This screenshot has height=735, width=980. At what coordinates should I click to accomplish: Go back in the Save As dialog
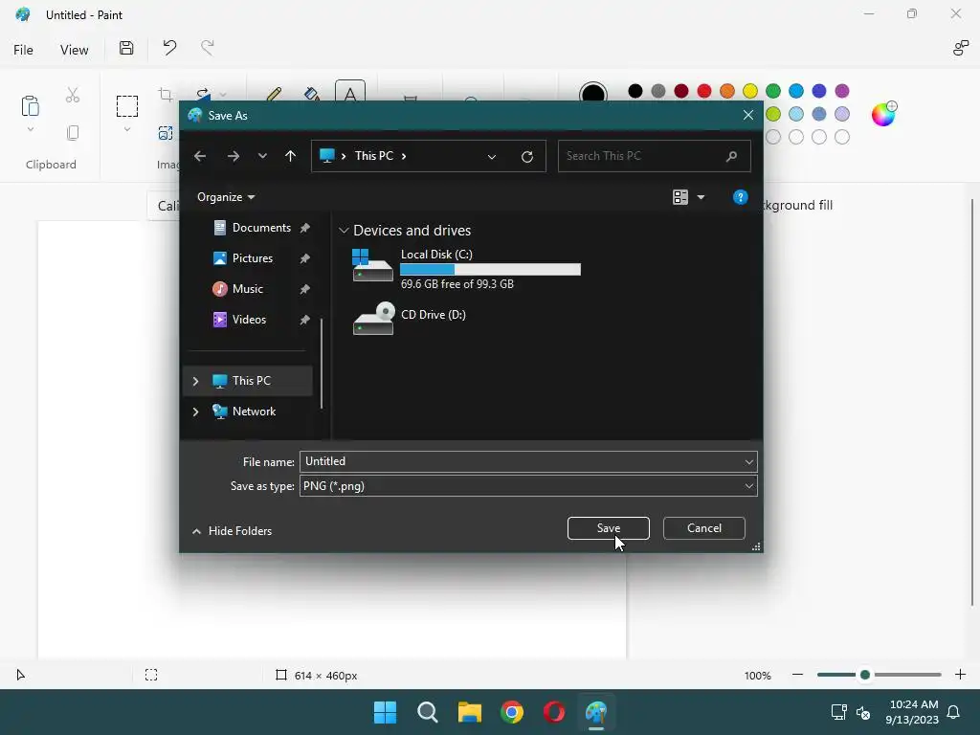[200, 156]
